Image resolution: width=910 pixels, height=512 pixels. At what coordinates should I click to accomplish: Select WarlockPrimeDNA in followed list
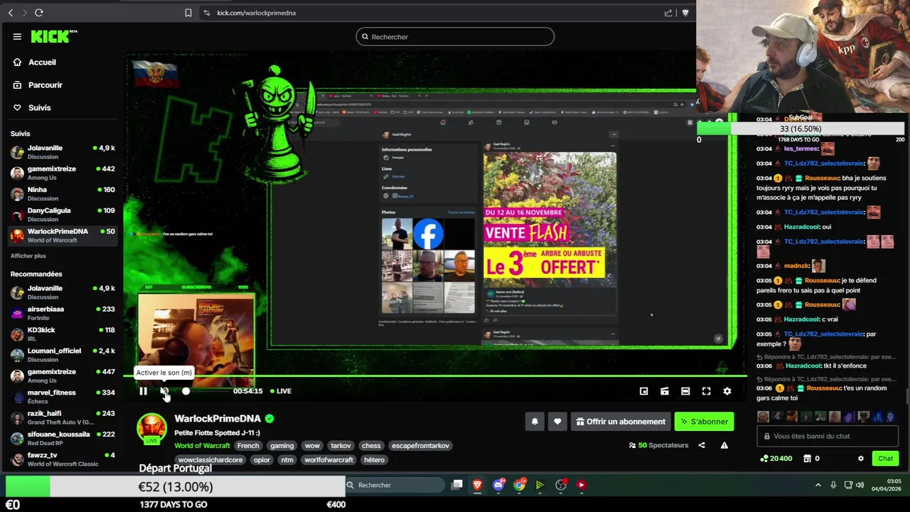click(x=63, y=235)
